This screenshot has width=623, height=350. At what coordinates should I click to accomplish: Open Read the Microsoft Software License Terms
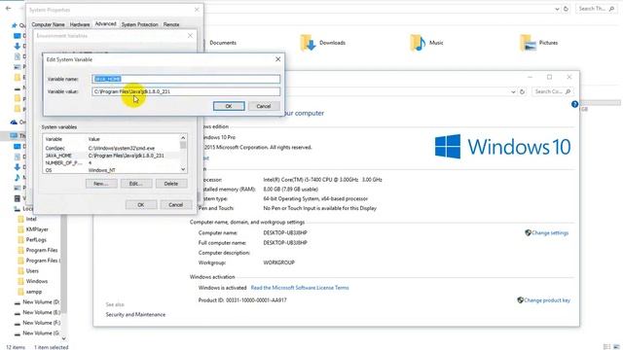click(x=300, y=288)
